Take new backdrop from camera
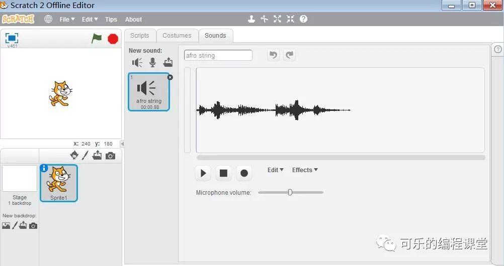Viewport: 504px width, 266px height. point(33,226)
